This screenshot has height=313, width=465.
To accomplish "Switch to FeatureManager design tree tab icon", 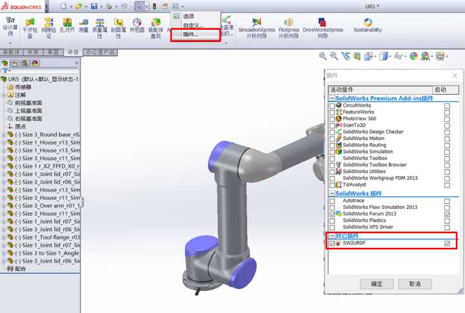I will pos(5,63).
